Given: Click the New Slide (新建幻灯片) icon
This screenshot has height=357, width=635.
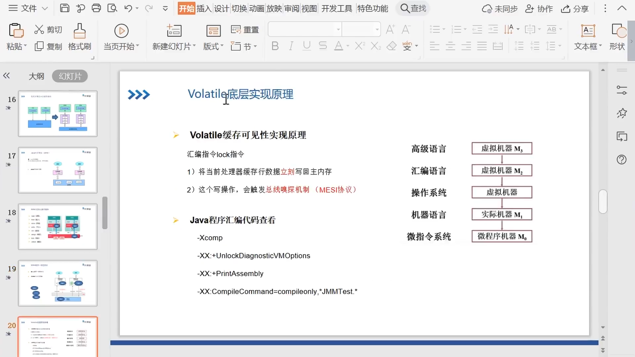Looking at the screenshot, I should (x=174, y=31).
